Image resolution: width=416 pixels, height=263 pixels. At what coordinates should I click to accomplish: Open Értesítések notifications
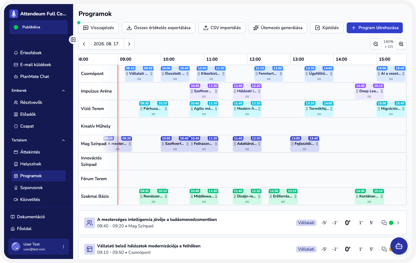click(39, 53)
